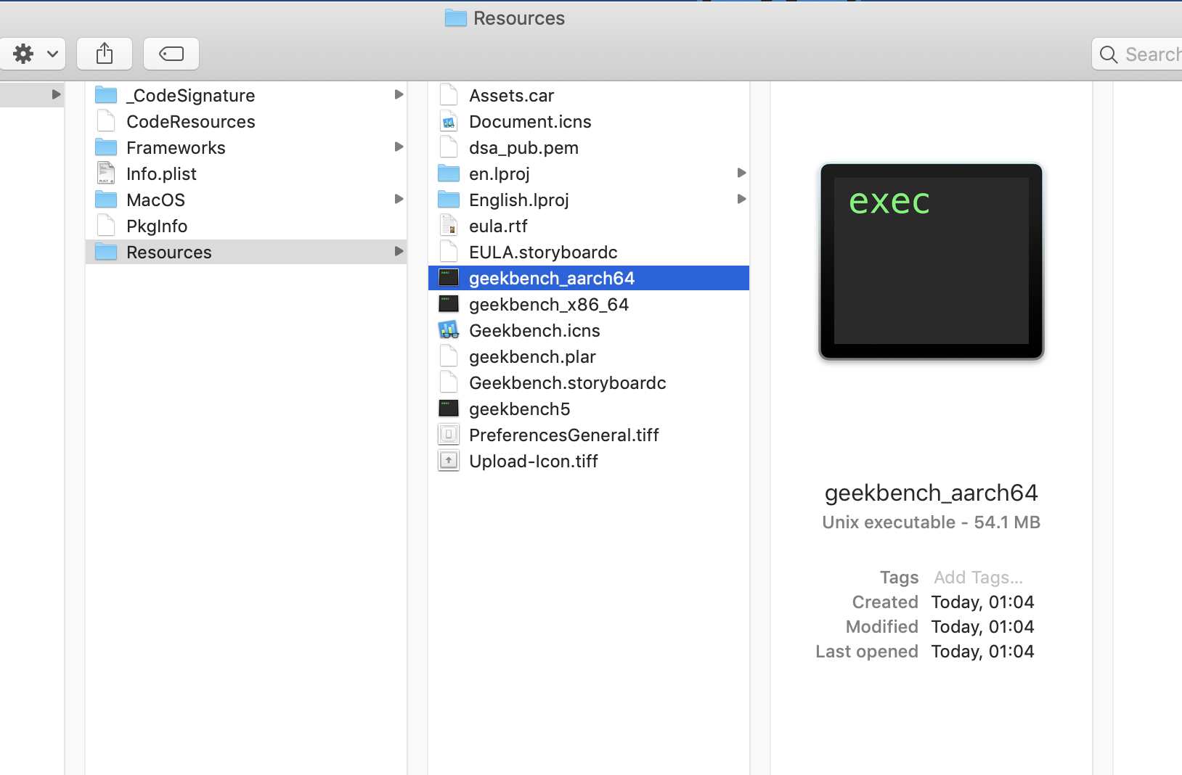1182x775 pixels.
Task: Select the PreferencesGeneral.tiff image icon
Action: pyautogui.click(x=449, y=435)
